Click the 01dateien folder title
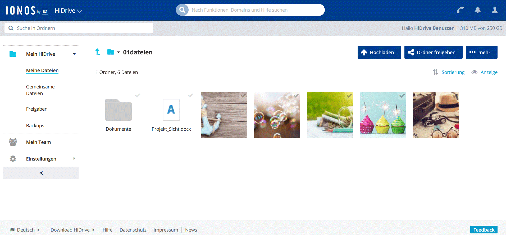The width and height of the screenshot is (506, 235). (138, 52)
